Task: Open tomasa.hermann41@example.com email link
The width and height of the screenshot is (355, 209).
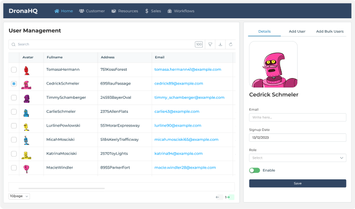Action: (x=188, y=70)
